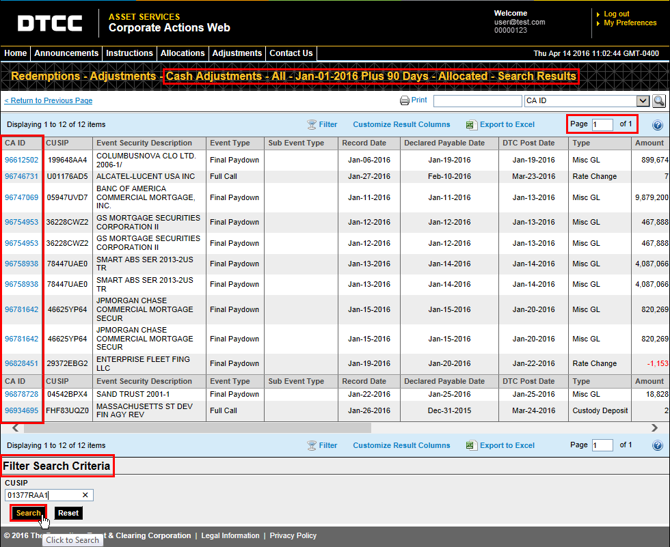
Task: Open CA ID 96746731
Action: pos(21,176)
